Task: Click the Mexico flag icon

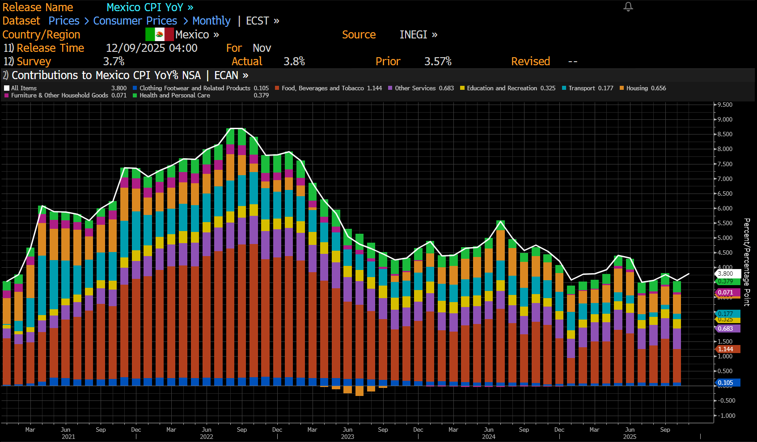Action: tap(159, 34)
